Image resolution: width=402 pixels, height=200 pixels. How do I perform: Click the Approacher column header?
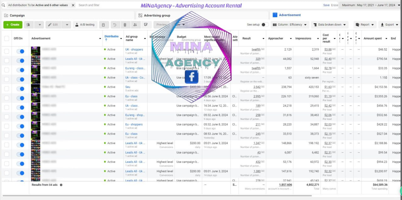[276, 39]
